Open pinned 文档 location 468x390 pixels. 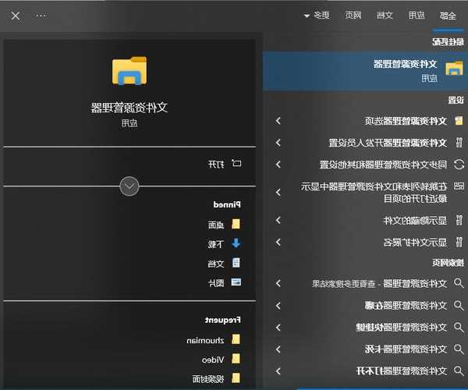point(216,264)
